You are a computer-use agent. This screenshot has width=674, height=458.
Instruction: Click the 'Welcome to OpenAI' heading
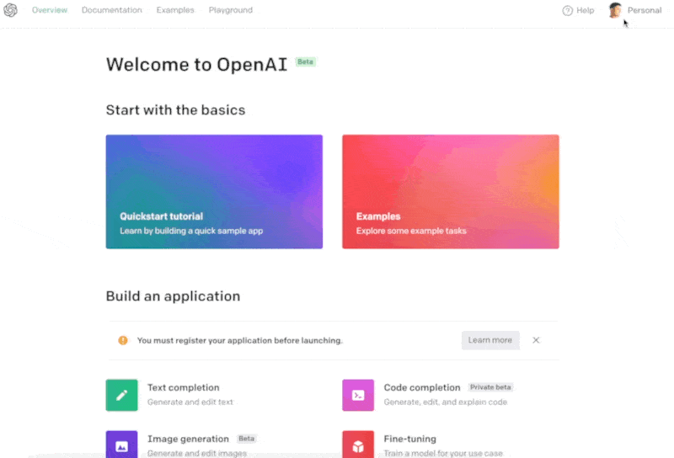point(196,65)
